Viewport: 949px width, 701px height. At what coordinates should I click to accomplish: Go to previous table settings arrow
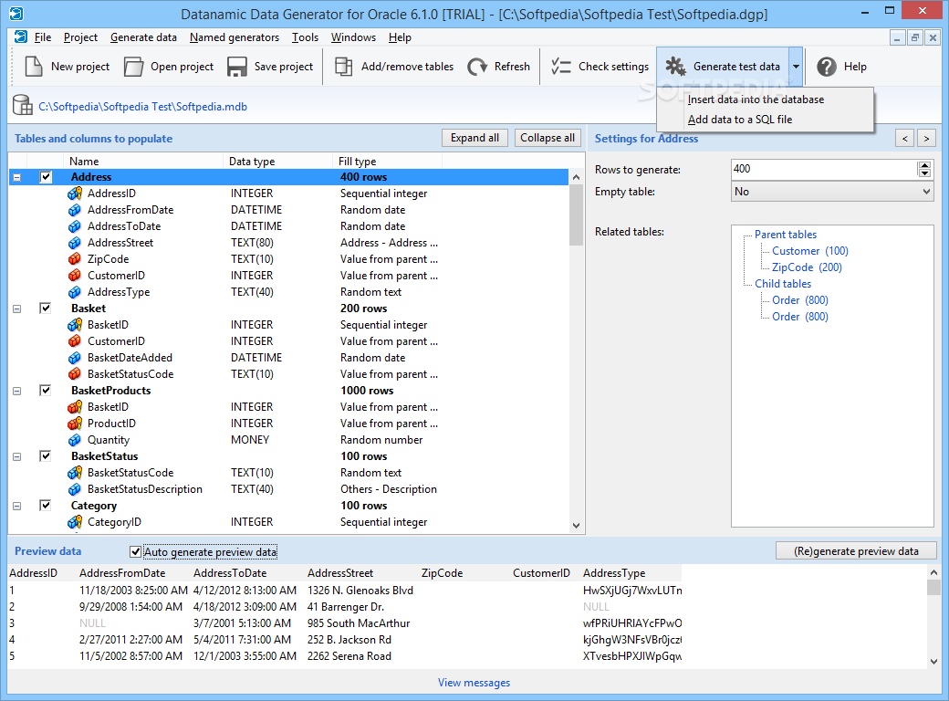(x=905, y=139)
